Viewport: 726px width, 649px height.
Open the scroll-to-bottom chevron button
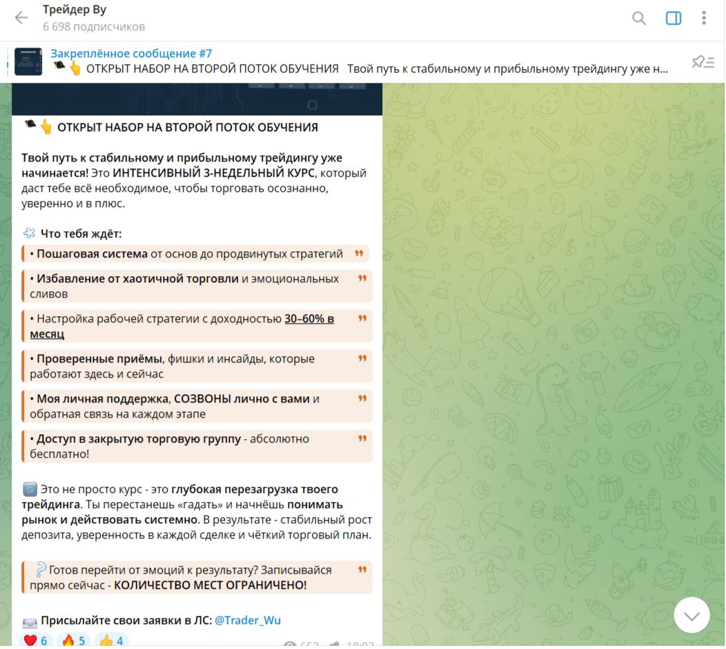[x=691, y=614]
